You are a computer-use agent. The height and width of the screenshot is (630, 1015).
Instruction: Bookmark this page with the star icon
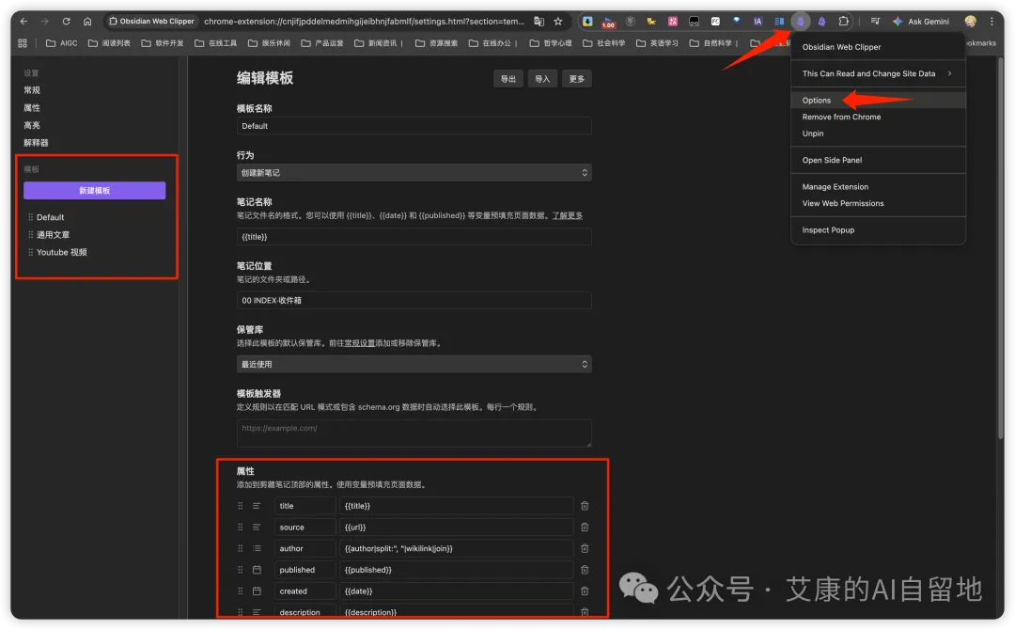click(x=558, y=21)
